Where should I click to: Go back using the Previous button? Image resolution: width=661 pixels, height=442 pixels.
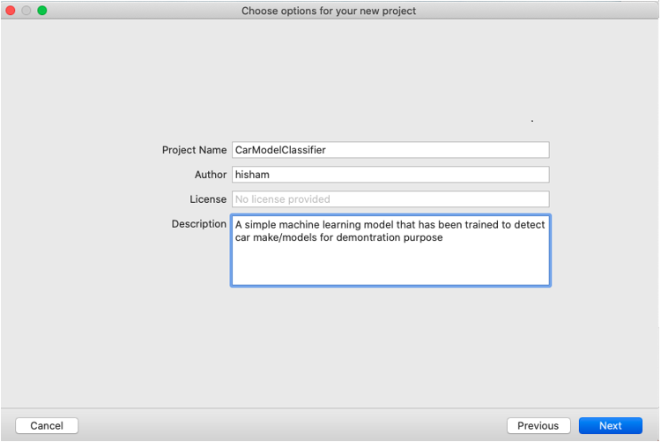click(538, 426)
